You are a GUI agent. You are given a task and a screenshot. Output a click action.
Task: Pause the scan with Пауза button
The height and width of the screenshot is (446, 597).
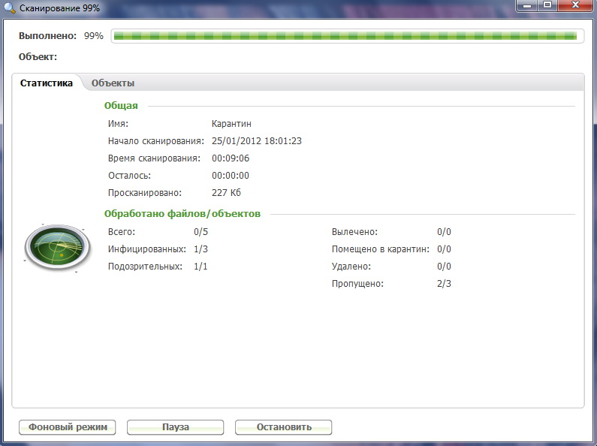pos(175,427)
